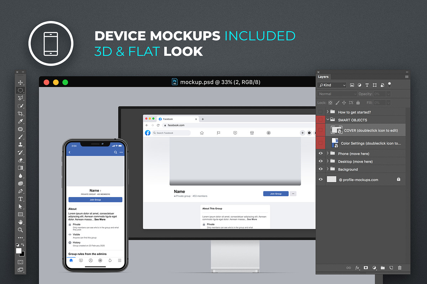Image resolution: width=427 pixels, height=284 pixels.
Task: Add a layer style with fx button
Action: 358,268
